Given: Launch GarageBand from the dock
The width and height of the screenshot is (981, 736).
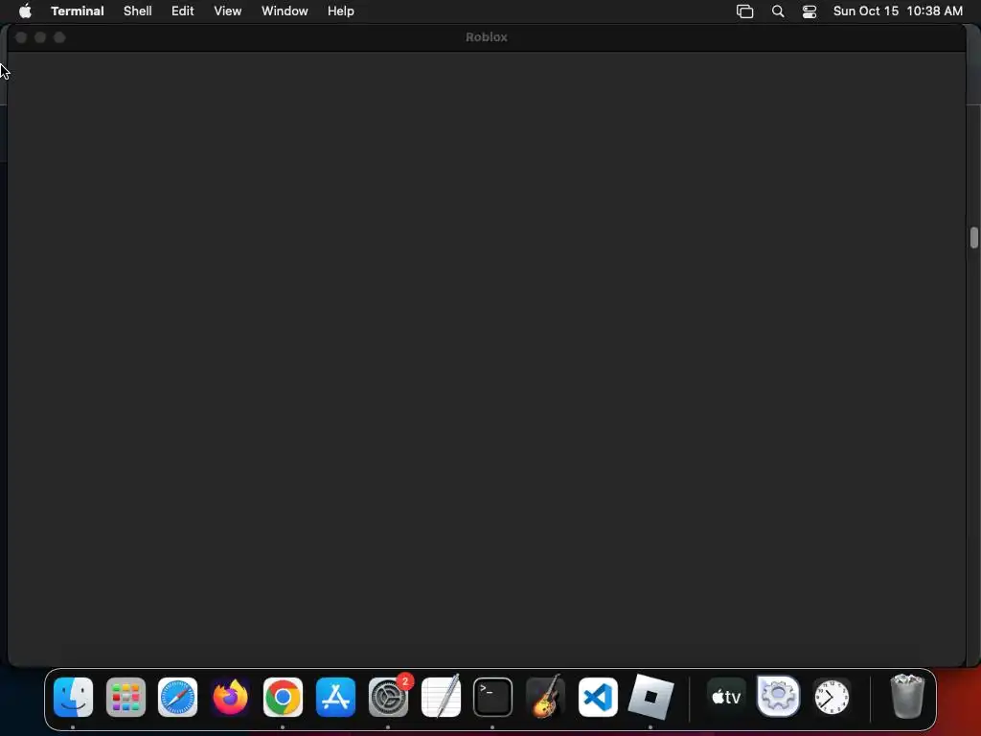Looking at the screenshot, I should coord(545,697).
